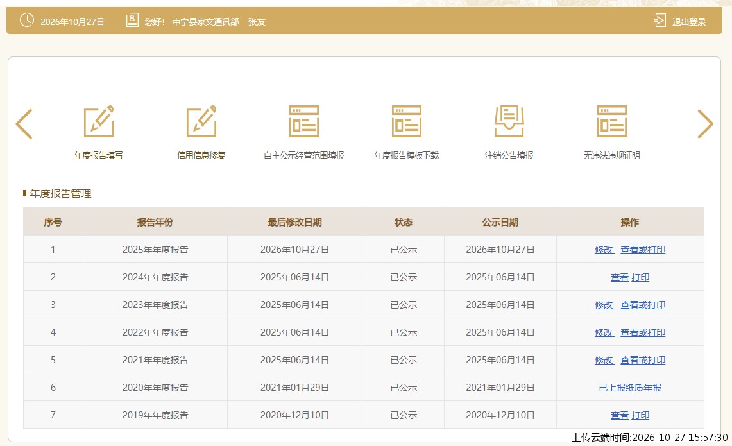The image size is (732, 446).
Task: Open the 信用信息修复 icon
Action: [x=201, y=121]
